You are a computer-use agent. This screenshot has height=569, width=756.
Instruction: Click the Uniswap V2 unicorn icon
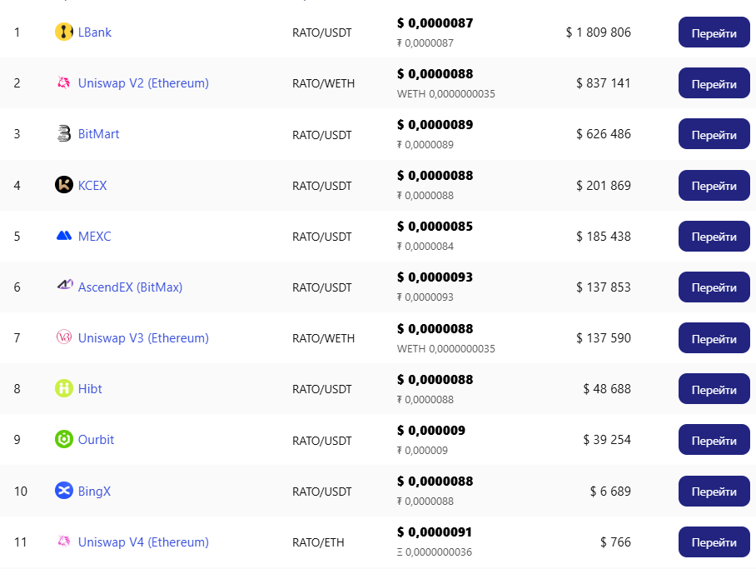coord(64,83)
